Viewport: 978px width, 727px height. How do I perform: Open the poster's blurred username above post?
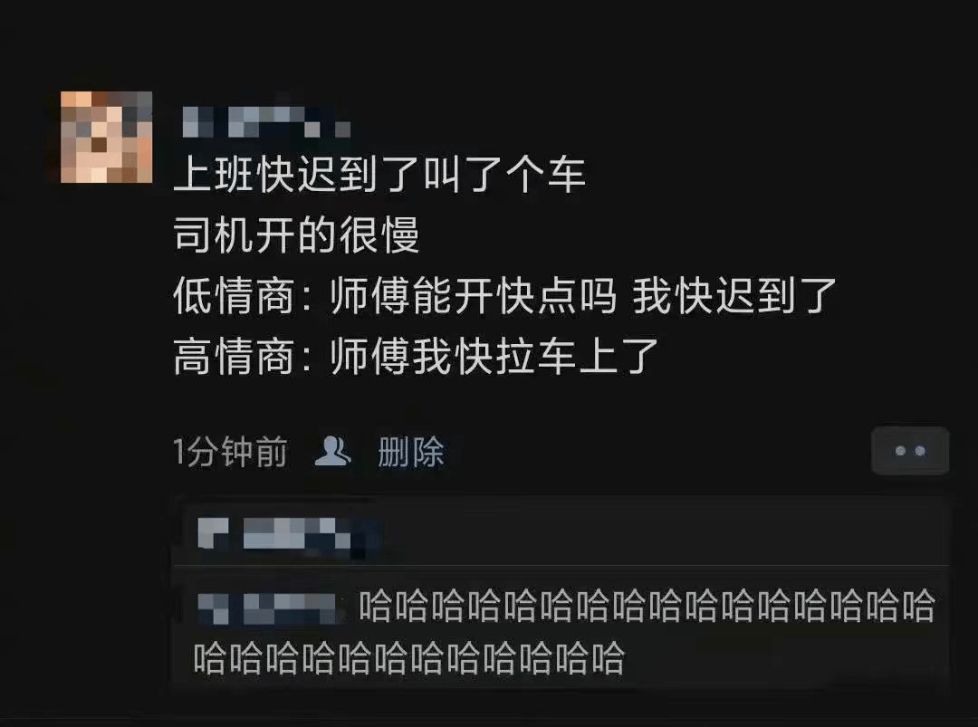tap(266, 122)
